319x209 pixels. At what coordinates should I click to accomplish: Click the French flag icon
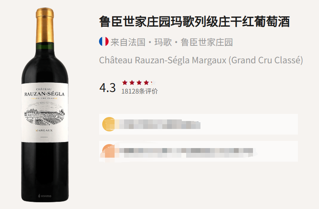[104, 41]
